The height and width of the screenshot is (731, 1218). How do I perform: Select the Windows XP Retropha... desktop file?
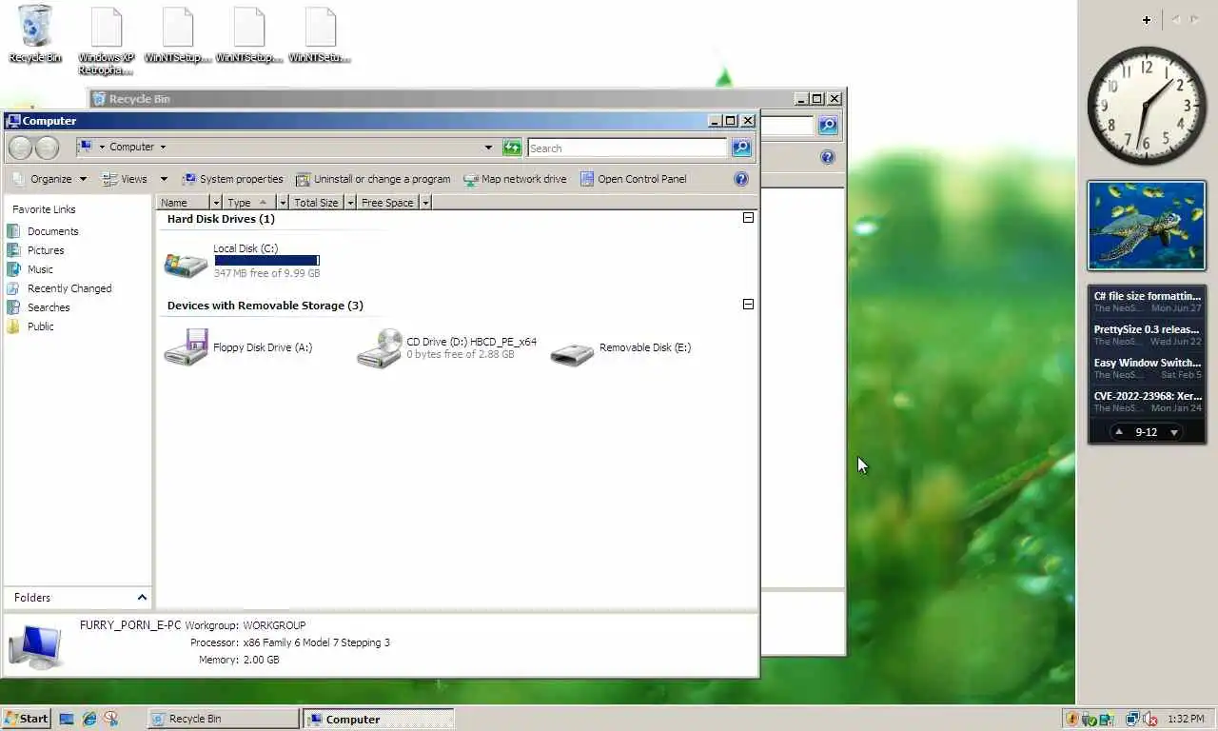(106, 41)
